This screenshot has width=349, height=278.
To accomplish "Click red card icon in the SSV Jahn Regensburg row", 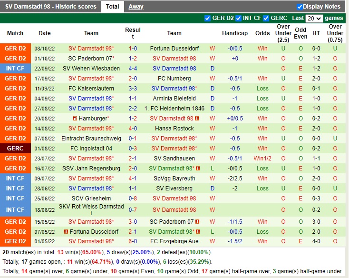I will (198, 169).
